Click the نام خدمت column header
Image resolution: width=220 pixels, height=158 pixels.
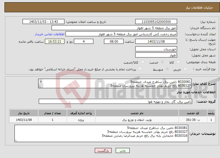pyautogui.click(x=137, y=113)
